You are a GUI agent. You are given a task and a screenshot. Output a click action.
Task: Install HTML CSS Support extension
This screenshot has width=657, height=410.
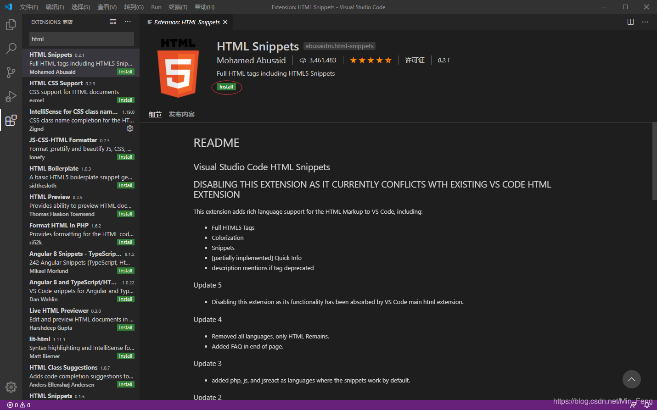click(x=125, y=100)
